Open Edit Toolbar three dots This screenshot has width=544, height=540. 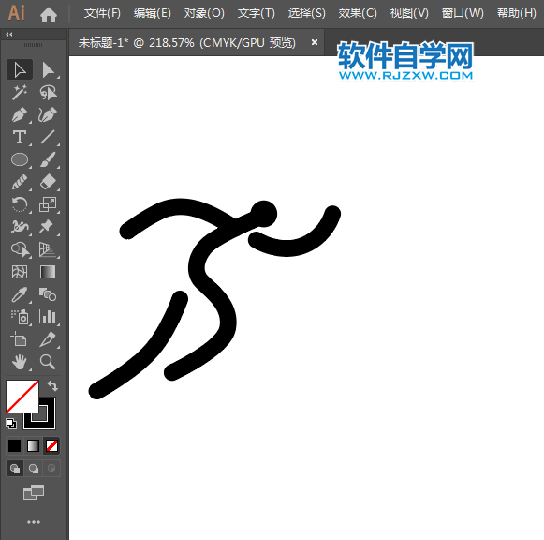coord(34,522)
